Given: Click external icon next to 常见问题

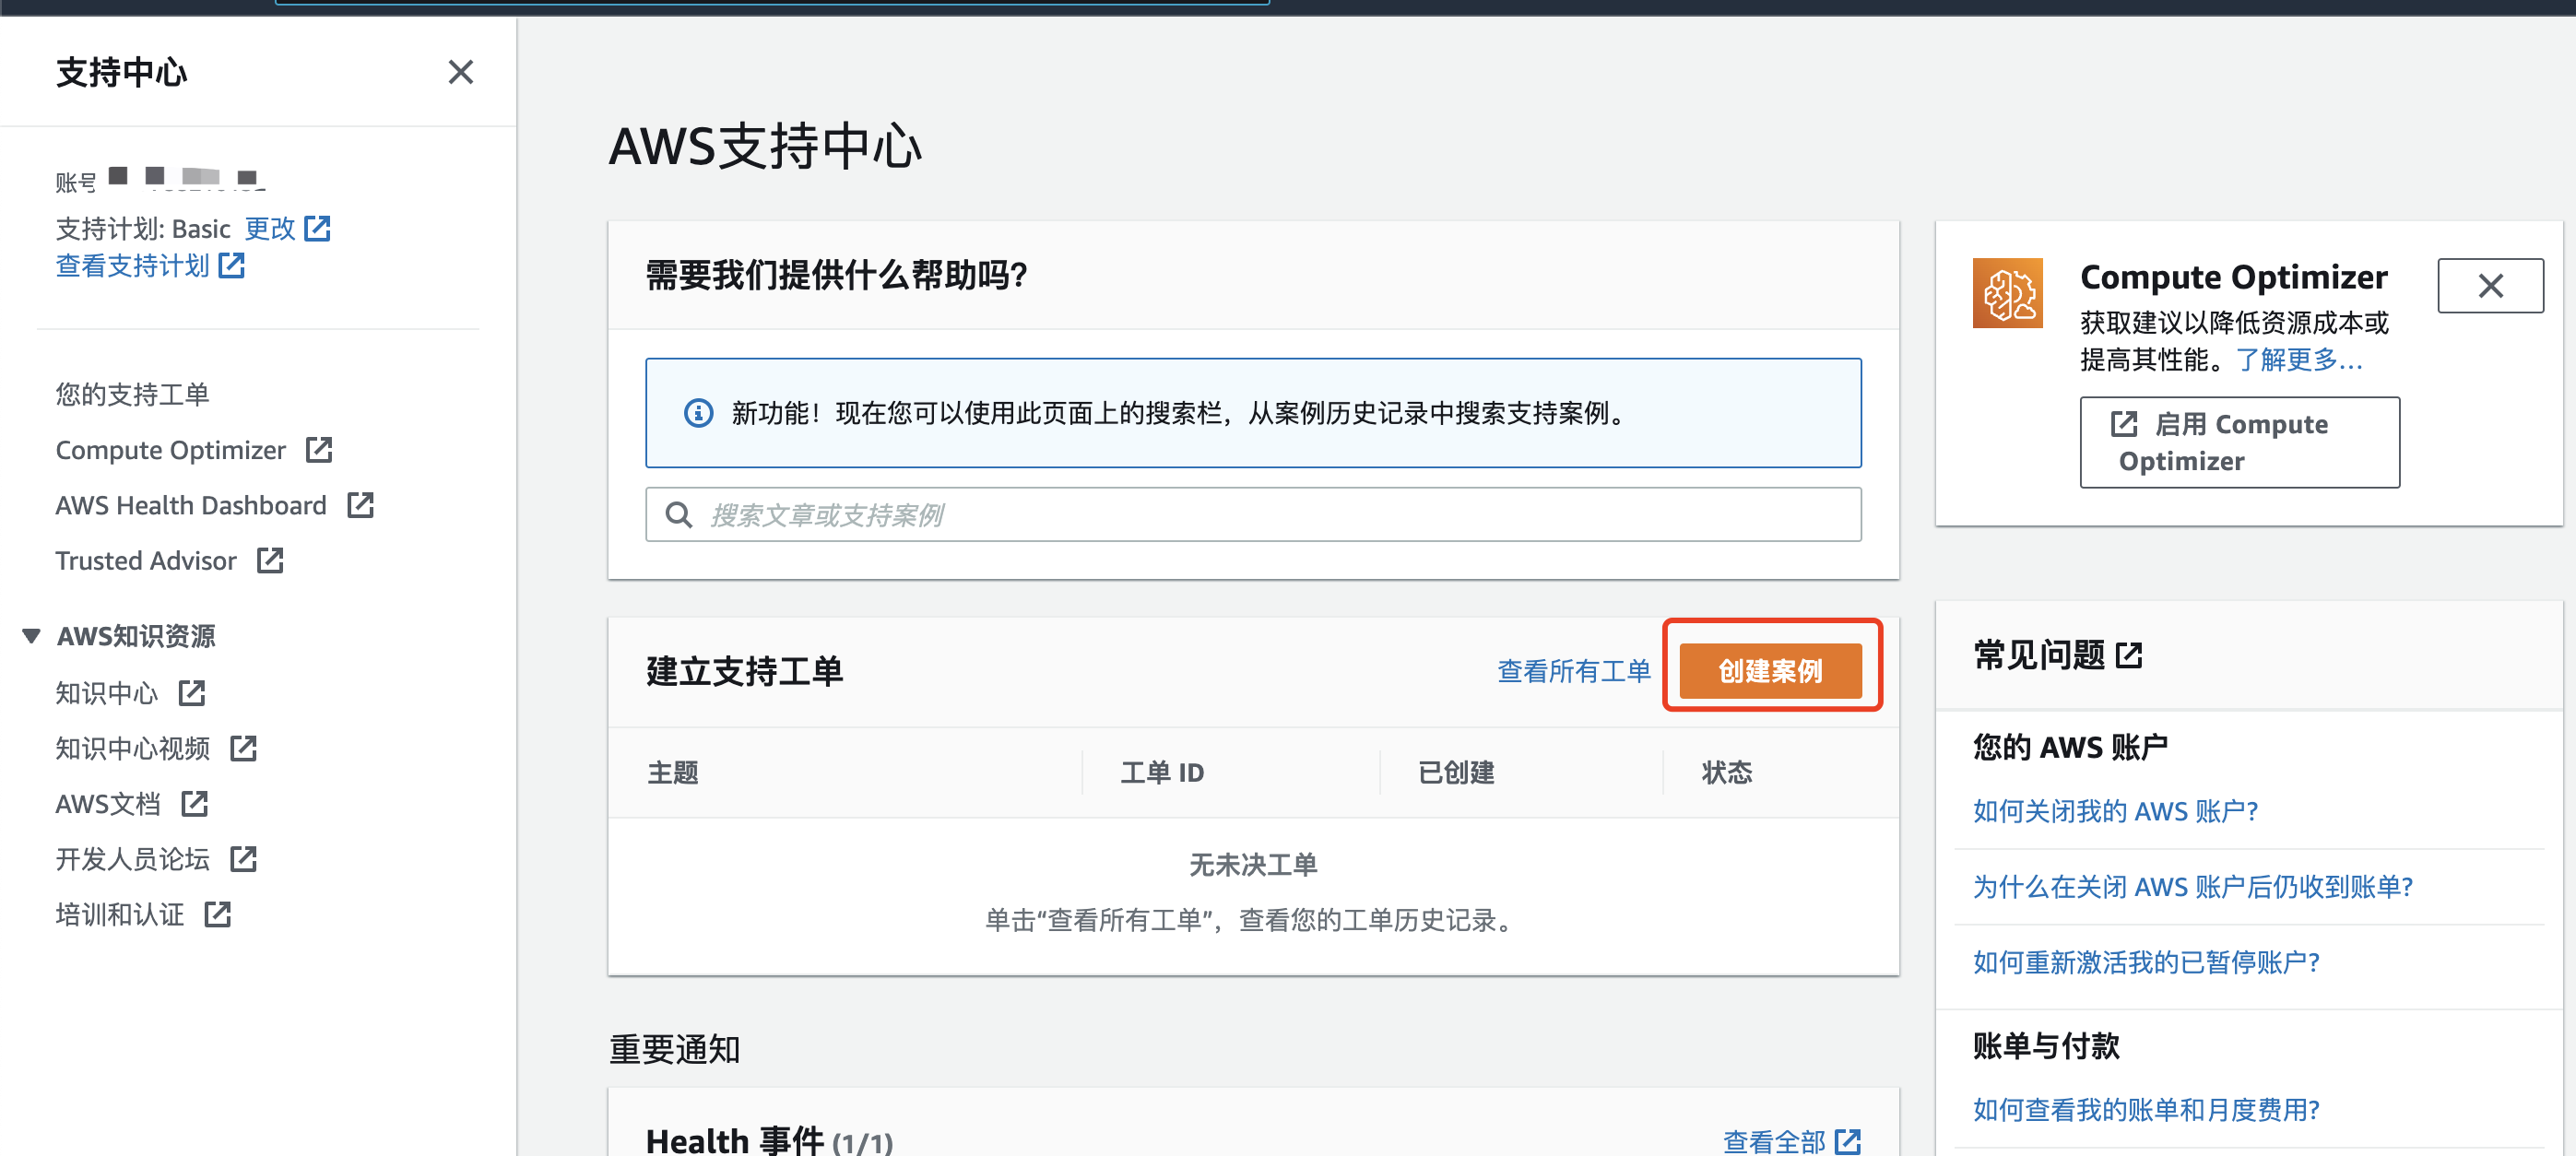Looking at the screenshot, I should click(x=2128, y=656).
